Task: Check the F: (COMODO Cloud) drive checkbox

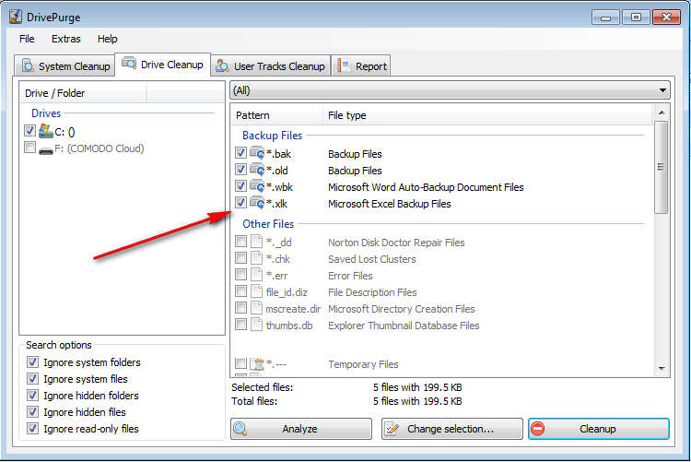Action: (29, 148)
